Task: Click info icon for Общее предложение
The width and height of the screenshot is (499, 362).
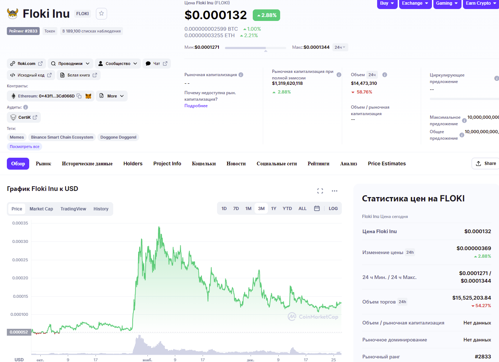Action: click(462, 135)
